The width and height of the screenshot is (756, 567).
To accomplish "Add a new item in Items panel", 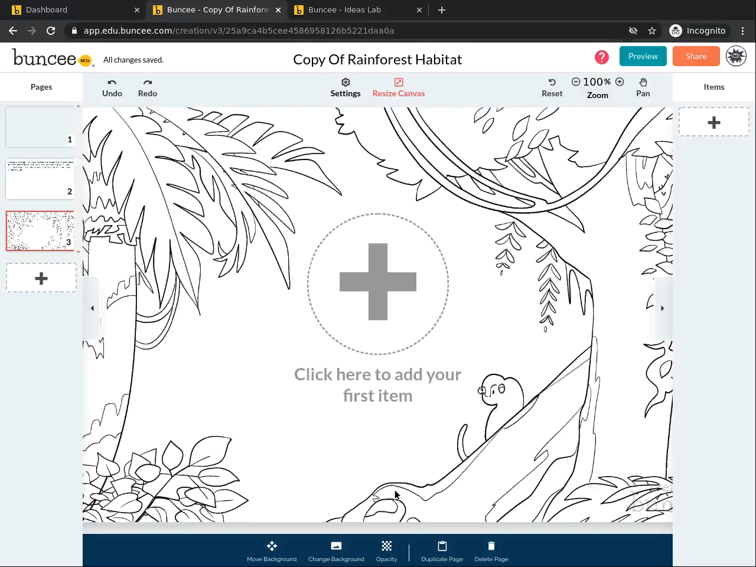I will [714, 122].
